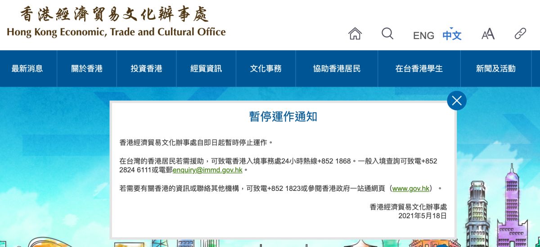
Task: Open the search magnifier icon
Action: coord(387,34)
